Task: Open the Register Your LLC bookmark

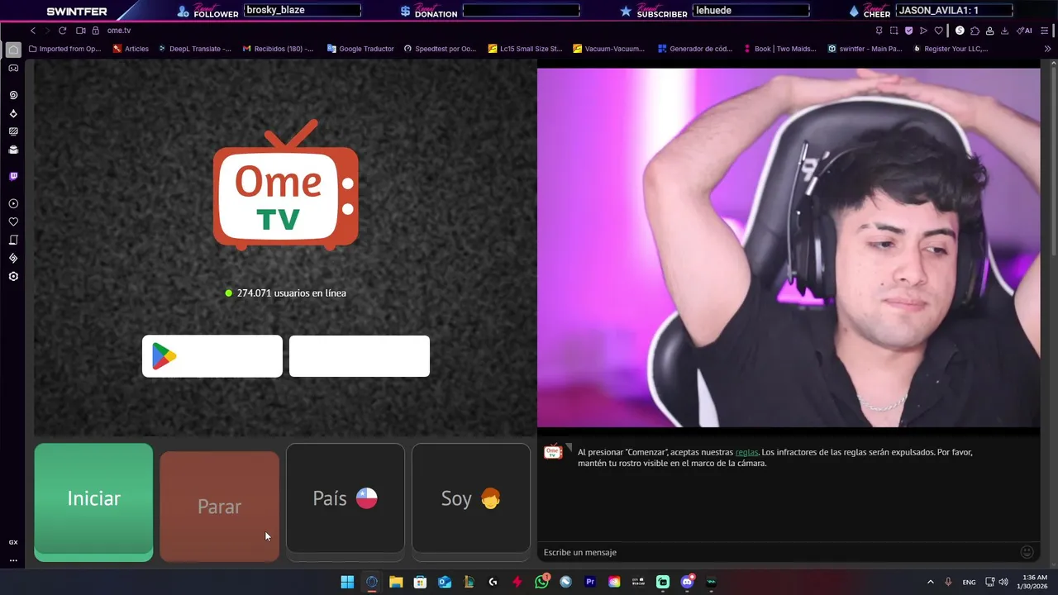Action: click(951, 49)
